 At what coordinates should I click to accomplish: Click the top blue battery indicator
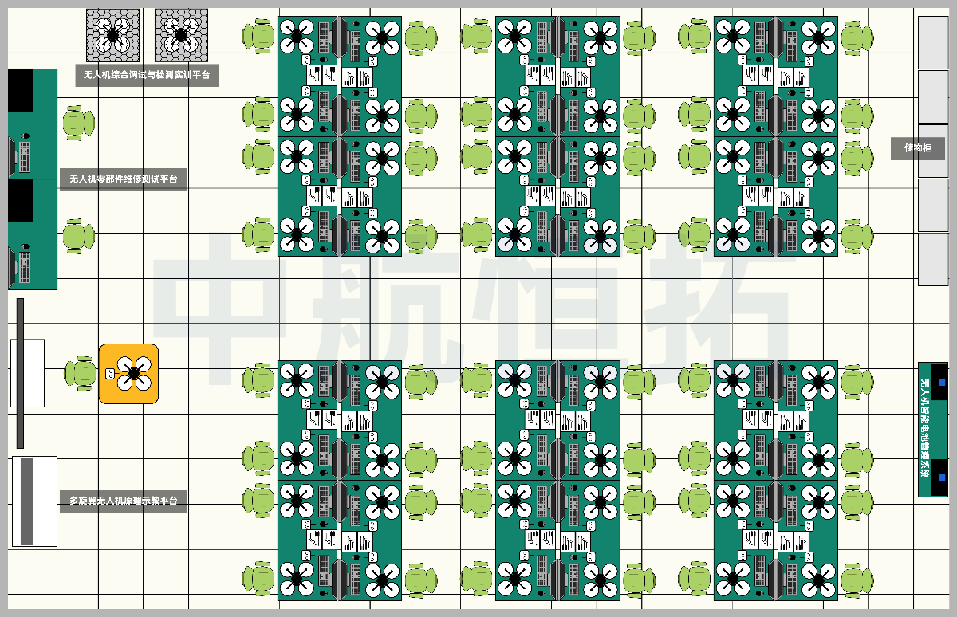[942, 383]
